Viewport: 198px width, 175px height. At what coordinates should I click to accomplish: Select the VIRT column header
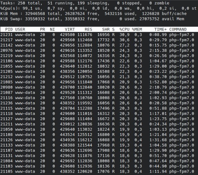click(70, 29)
